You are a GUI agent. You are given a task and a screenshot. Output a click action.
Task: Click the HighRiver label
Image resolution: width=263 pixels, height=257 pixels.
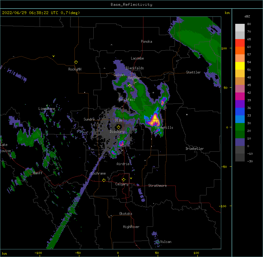coord(131,227)
